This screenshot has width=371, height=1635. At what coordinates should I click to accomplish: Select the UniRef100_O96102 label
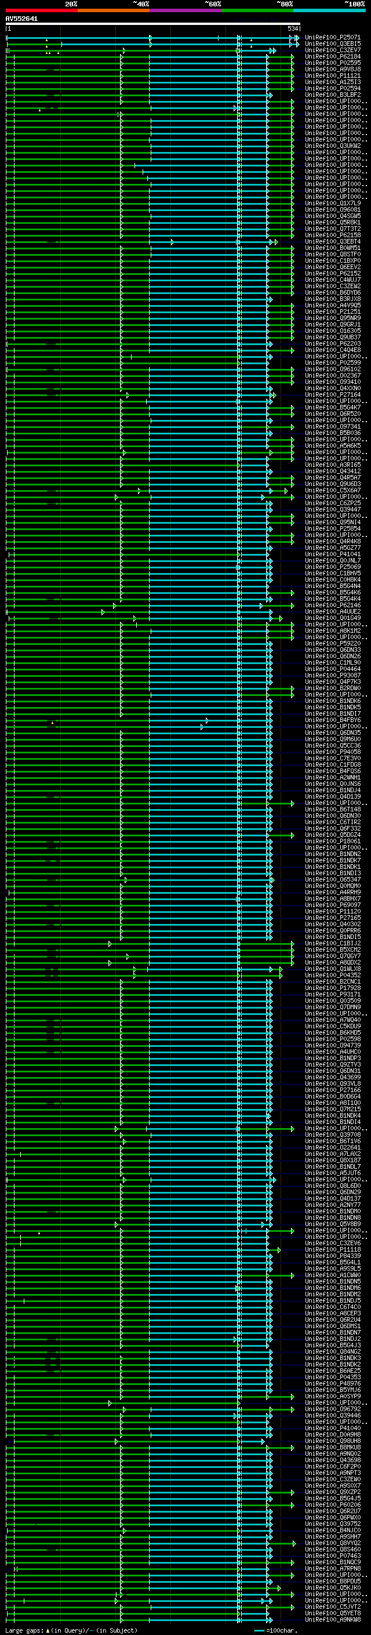(x=332, y=369)
